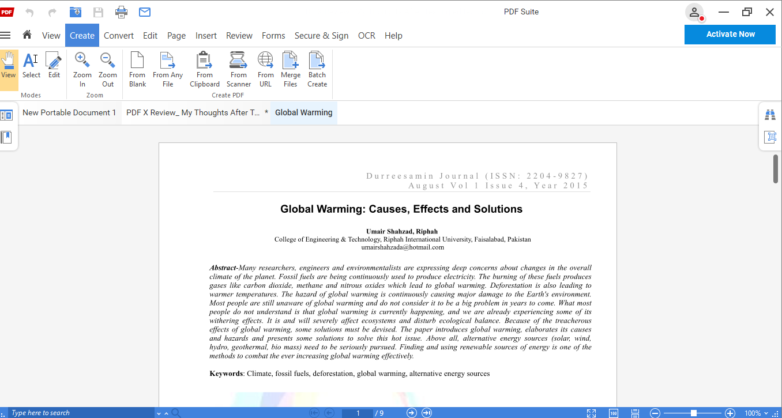Open the Secure & Sign ribbon tab

[x=321, y=35]
